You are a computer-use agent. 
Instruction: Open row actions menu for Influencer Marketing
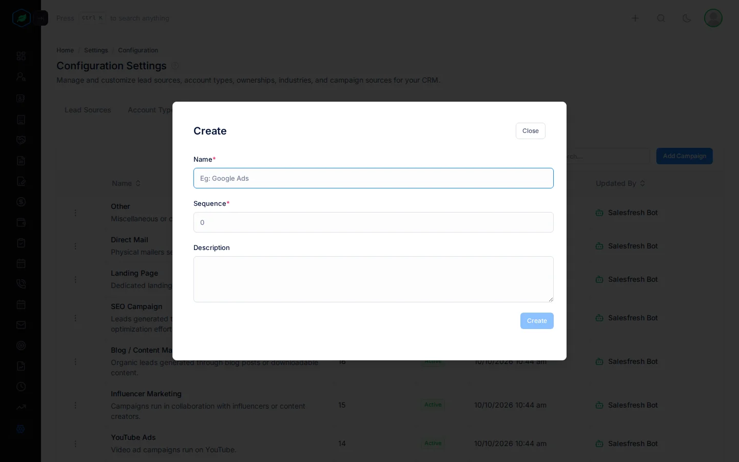pos(75,405)
